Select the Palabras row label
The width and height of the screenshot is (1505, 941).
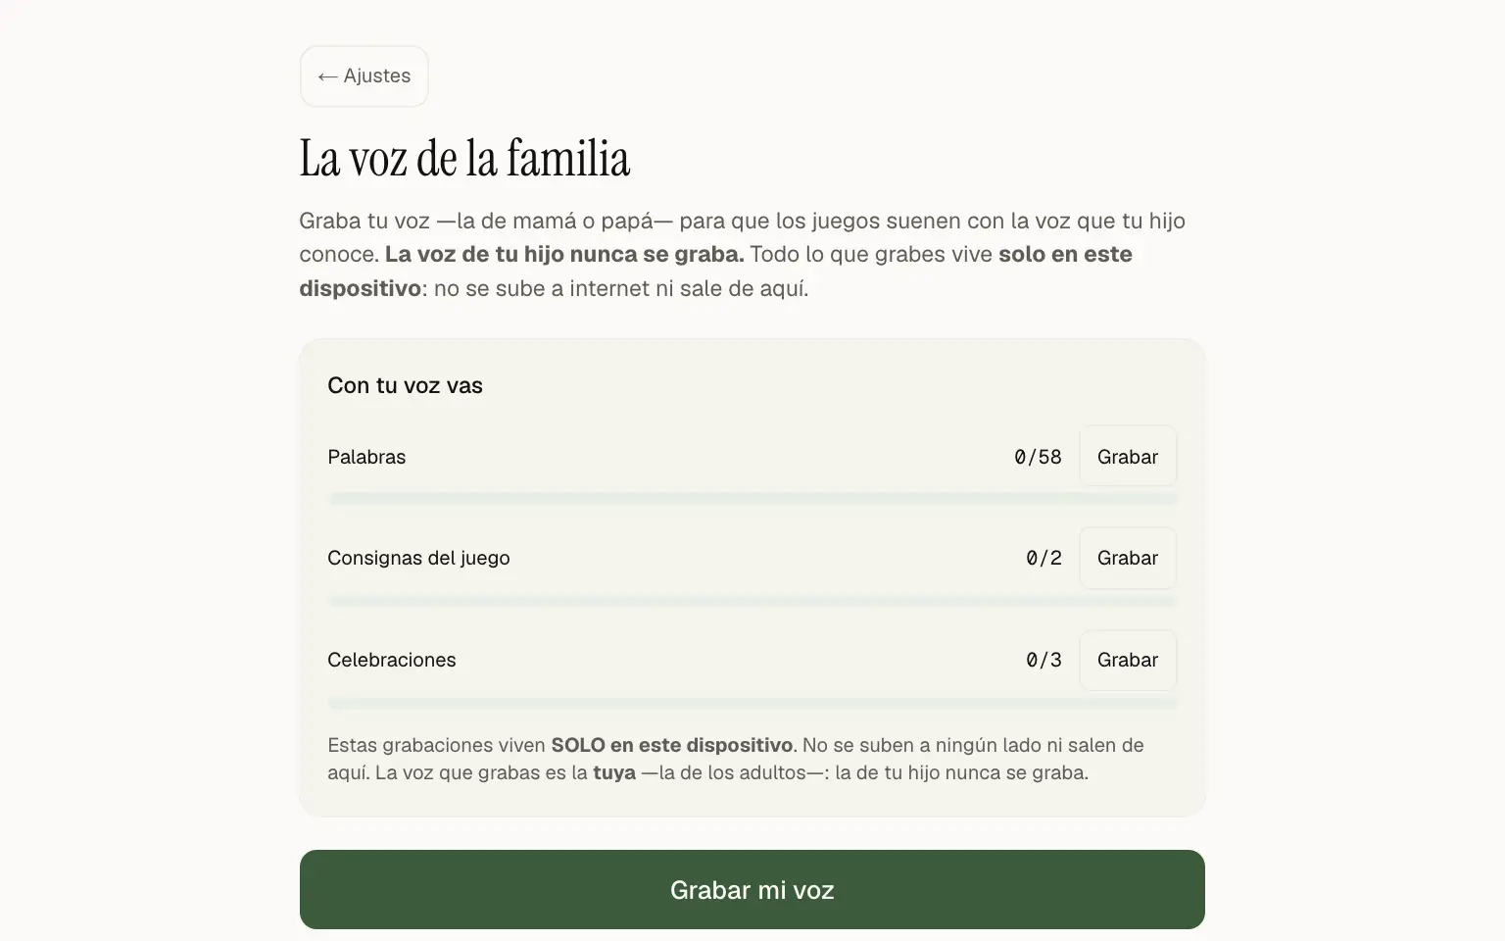(x=366, y=457)
